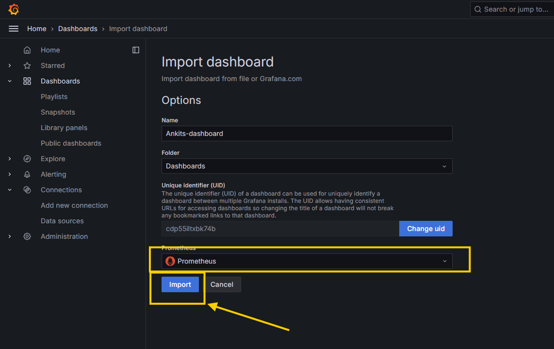The height and width of the screenshot is (349, 554).
Task: Click the Change uid button
Action: coord(426,229)
